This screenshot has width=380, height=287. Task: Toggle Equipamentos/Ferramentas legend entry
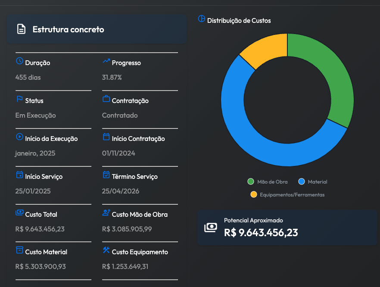(288, 195)
